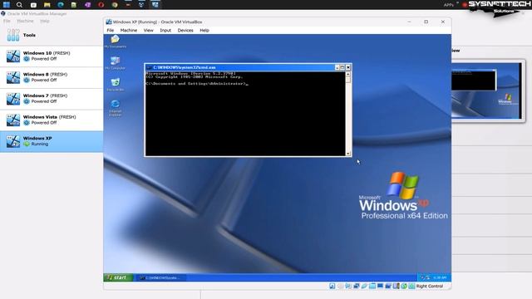Click the optical drive indicator in VM status bar
Image resolution: width=532 pixels, height=299 pixels.
pyautogui.click(x=340, y=286)
